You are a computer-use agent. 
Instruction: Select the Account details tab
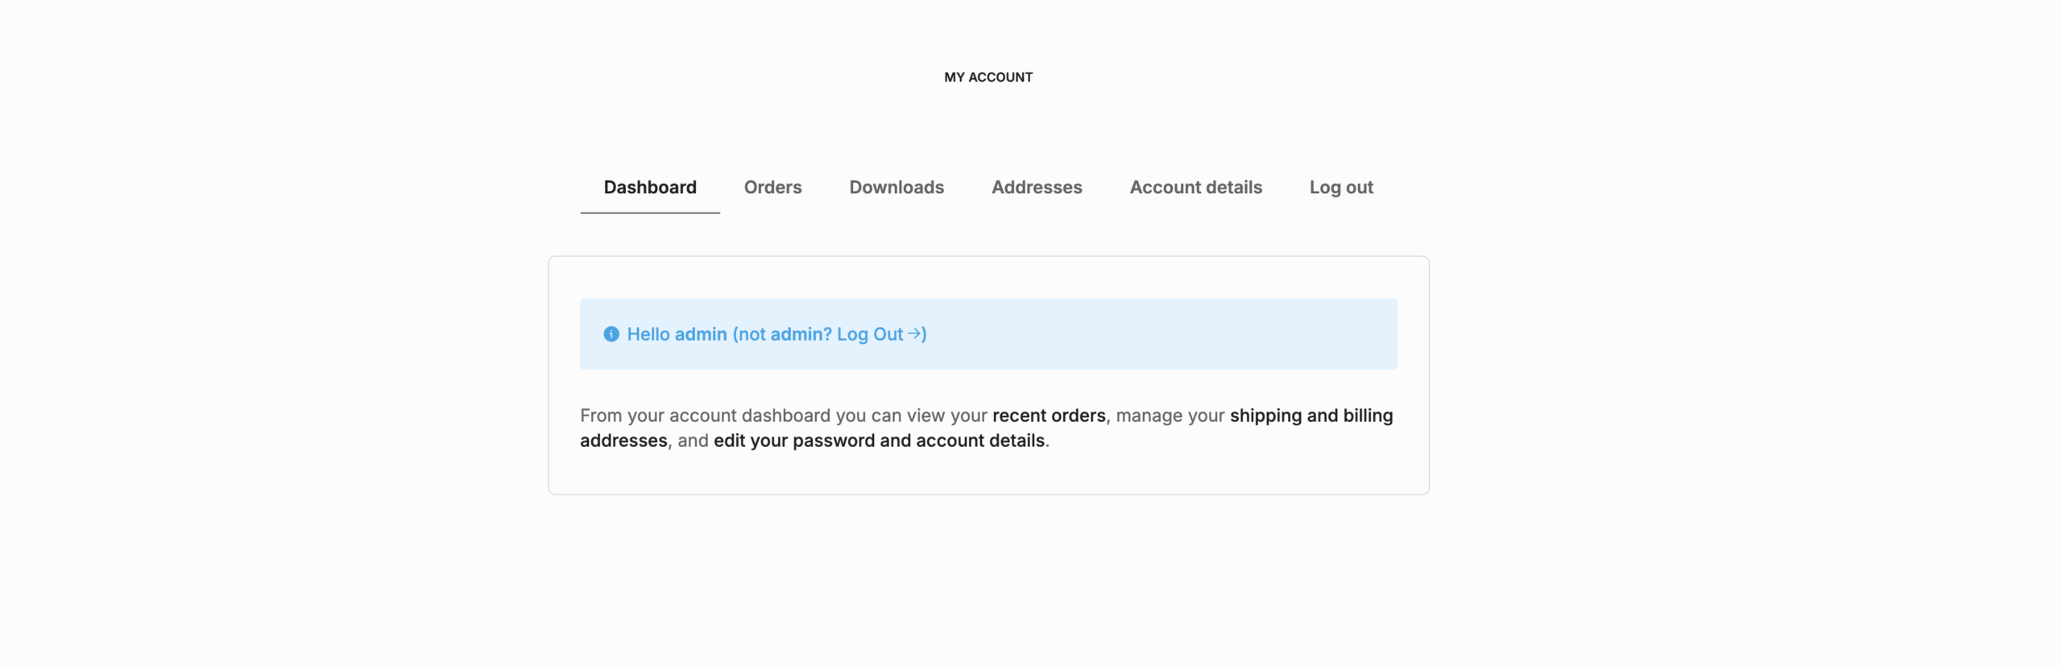[1195, 187]
